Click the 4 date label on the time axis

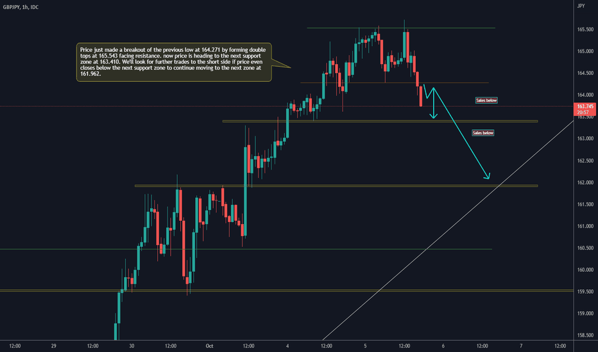287,346
